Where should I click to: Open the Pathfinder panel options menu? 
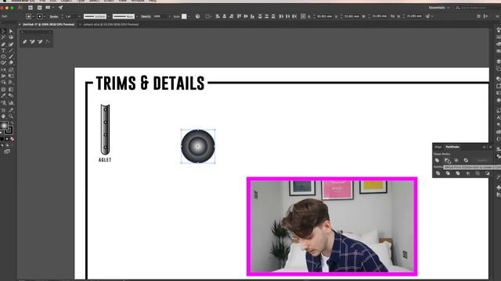(x=491, y=147)
